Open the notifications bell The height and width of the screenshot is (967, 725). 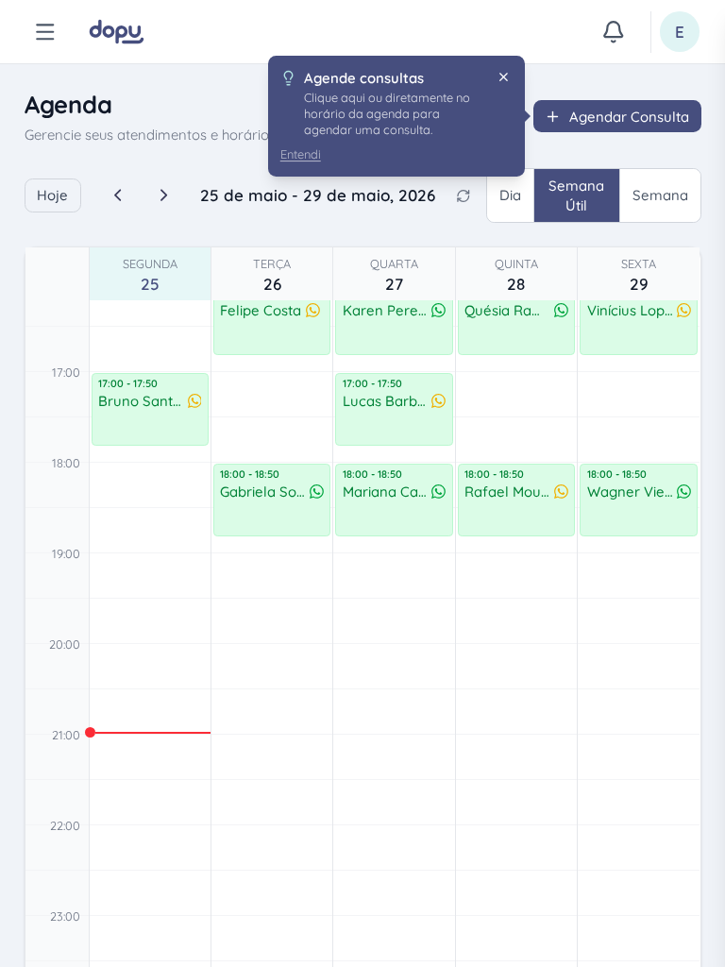(613, 31)
